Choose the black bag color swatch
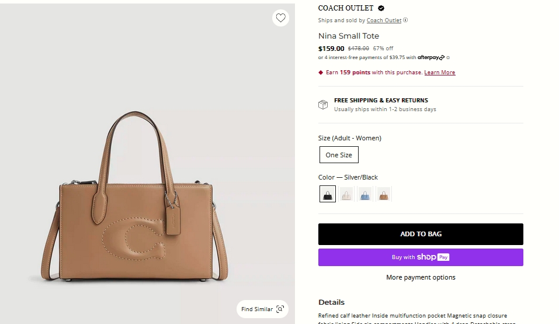The image size is (559, 324). tap(328, 194)
